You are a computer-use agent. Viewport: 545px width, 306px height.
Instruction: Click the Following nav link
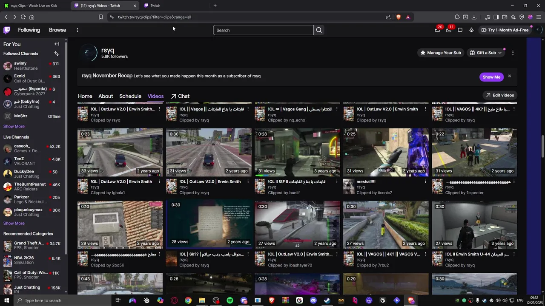29,30
